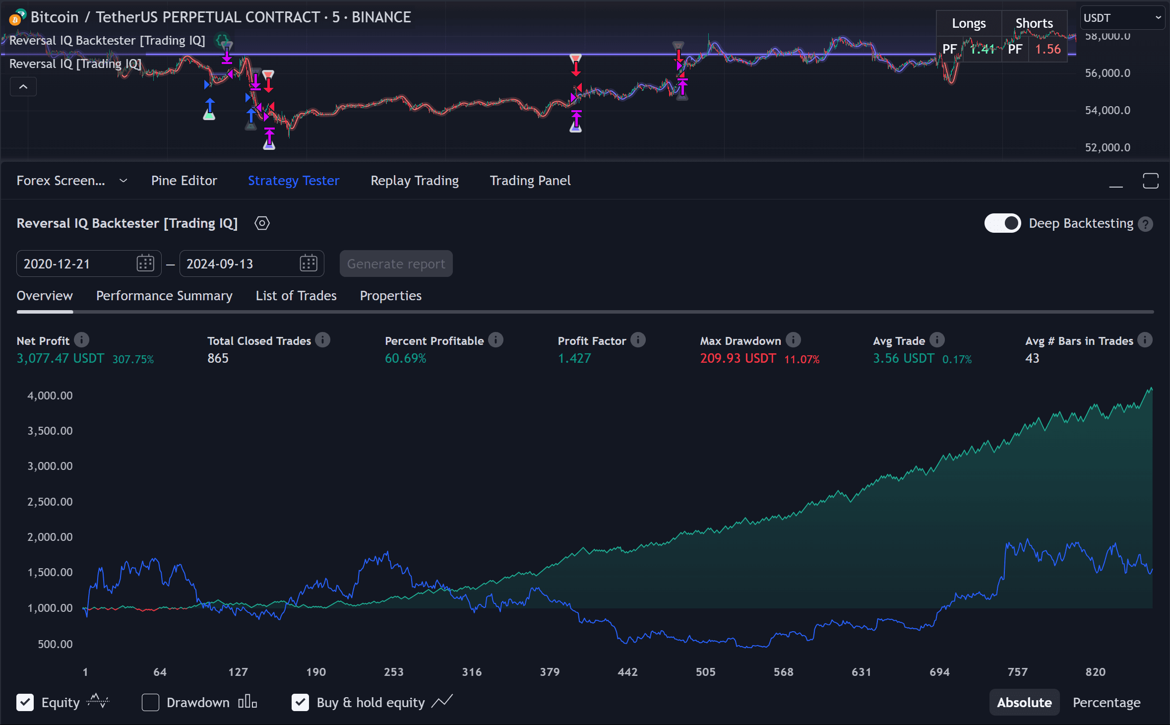This screenshot has height=725, width=1170.
Task: Click Forex Screener panel label
Action: pyautogui.click(x=61, y=181)
